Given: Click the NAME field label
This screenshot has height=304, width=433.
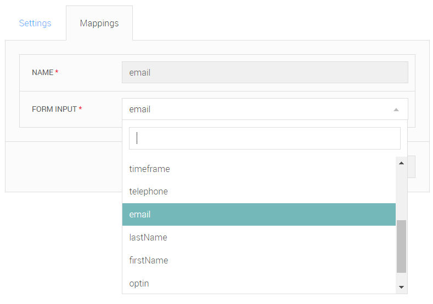Looking at the screenshot, I should click(x=42, y=72).
